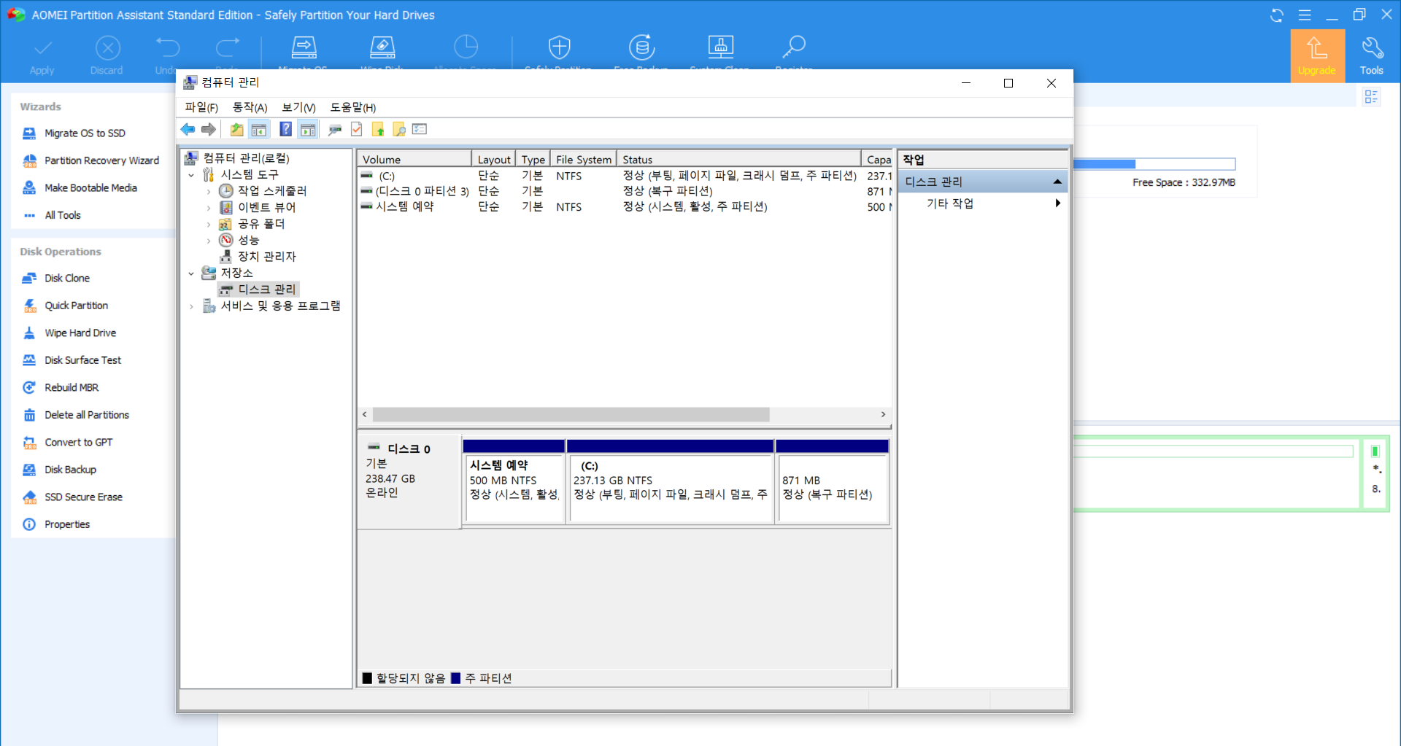The width and height of the screenshot is (1401, 746).
Task: Click the blue Back arrow in Computer Management toolbar
Action: 188,129
